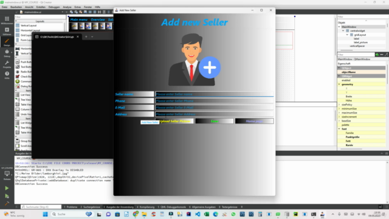Build project with the hammer icon
Screen dimensions: 389x219
pos(7,204)
